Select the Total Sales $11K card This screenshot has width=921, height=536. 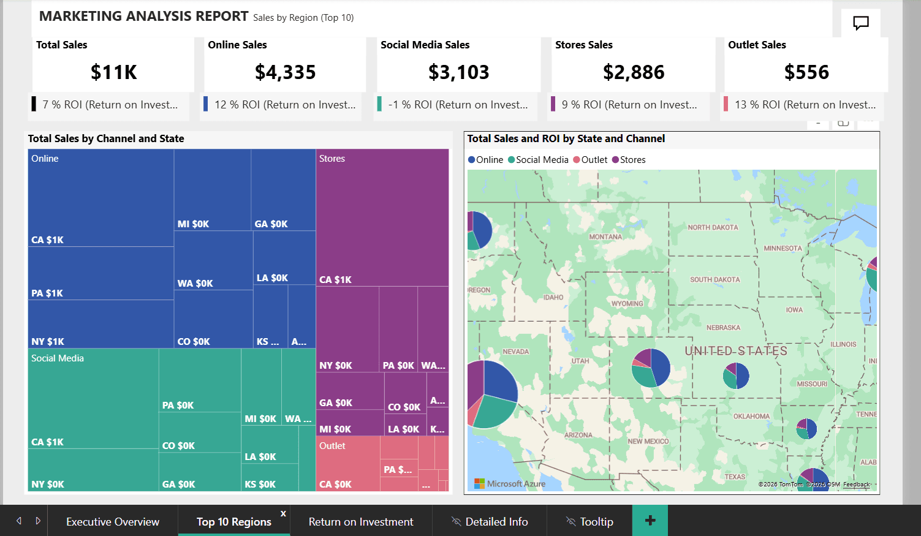(x=113, y=64)
